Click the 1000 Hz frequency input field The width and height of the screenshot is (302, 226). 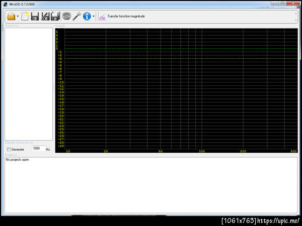click(x=39, y=149)
